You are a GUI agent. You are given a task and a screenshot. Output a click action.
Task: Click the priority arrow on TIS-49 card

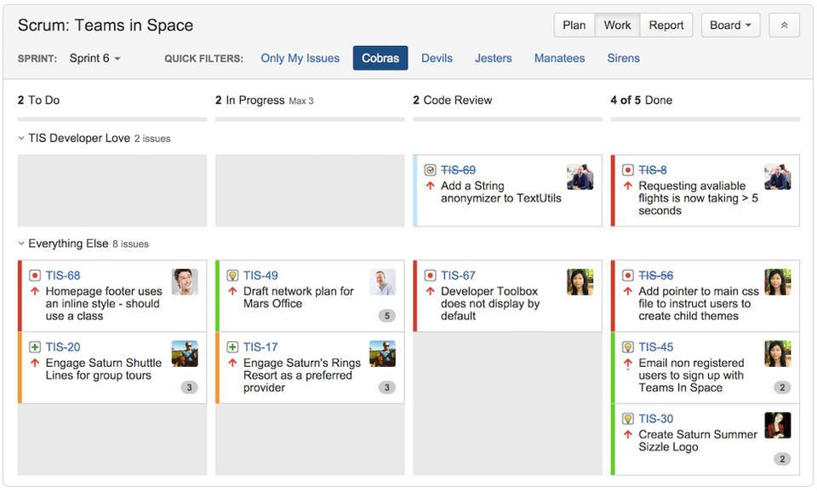[x=232, y=291]
